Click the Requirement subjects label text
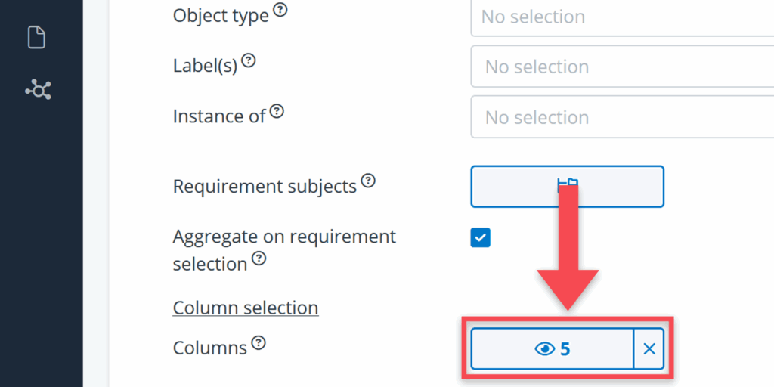 click(x=265, y=186)
